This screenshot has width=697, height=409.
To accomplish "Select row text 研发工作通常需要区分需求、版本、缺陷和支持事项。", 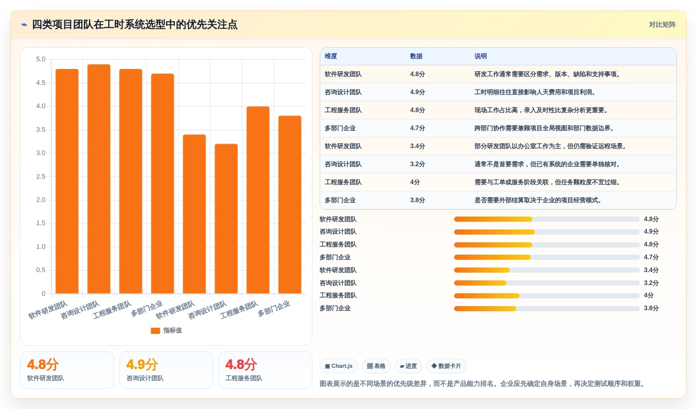I will [x=548, y=74].
